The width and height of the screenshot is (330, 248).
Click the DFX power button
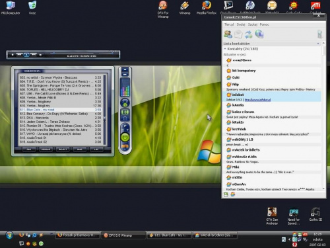[x=125, y=137]
